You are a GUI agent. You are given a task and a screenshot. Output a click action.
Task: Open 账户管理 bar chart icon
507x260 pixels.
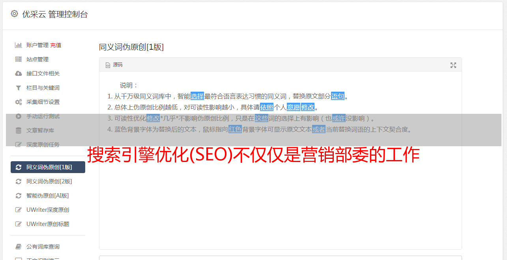pos(18,45)
